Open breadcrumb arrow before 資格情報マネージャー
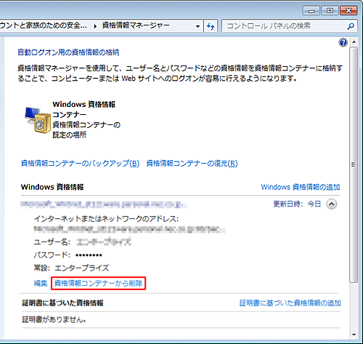Screen dimensions: 363x344 coord(95,26)
